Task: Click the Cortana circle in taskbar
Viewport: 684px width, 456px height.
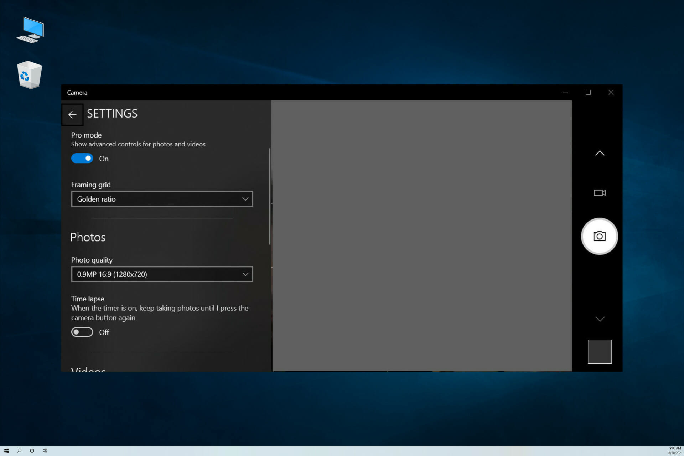Action: click(32, 451)
